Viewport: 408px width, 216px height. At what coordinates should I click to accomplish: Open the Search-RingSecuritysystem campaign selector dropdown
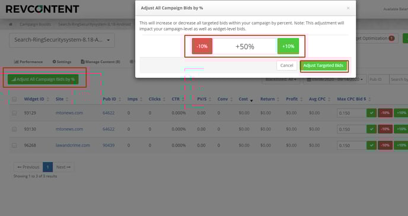pos(62,40)
